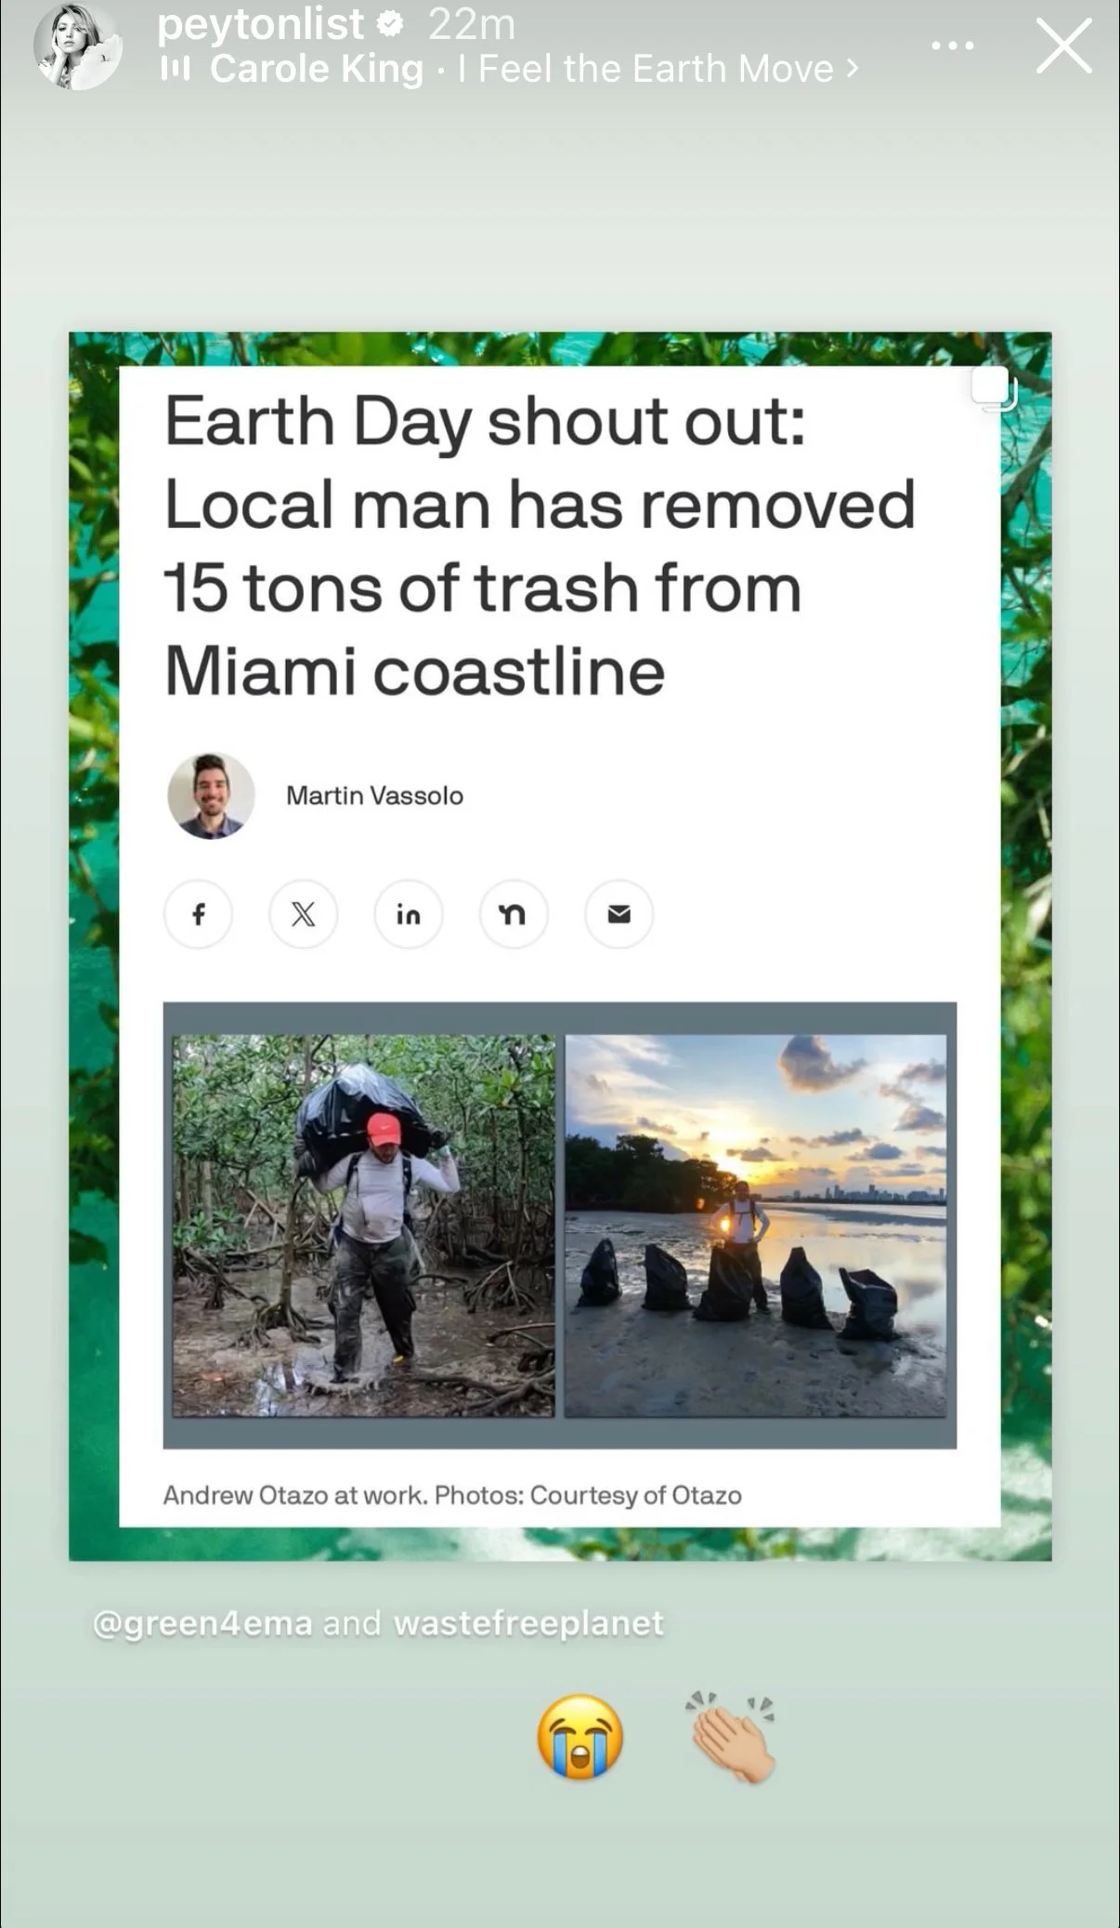Share article via Nextdoor icon
The image size is (1120, 1928).
tap(514, 914)
